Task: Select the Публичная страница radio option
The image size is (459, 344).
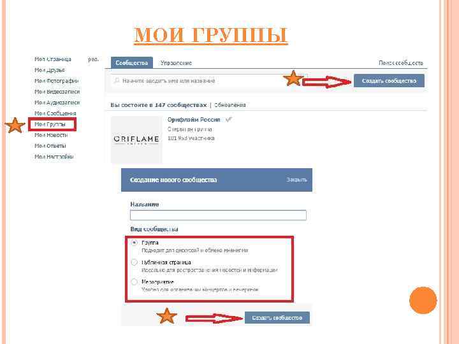Action: tap(134, 262)
